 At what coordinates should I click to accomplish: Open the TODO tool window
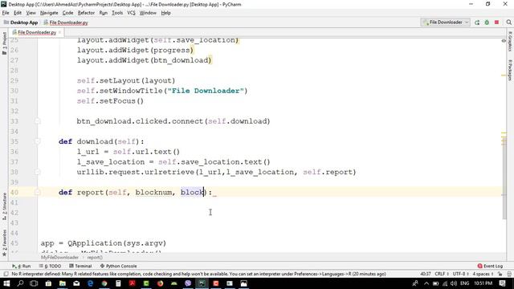point(50,266)
